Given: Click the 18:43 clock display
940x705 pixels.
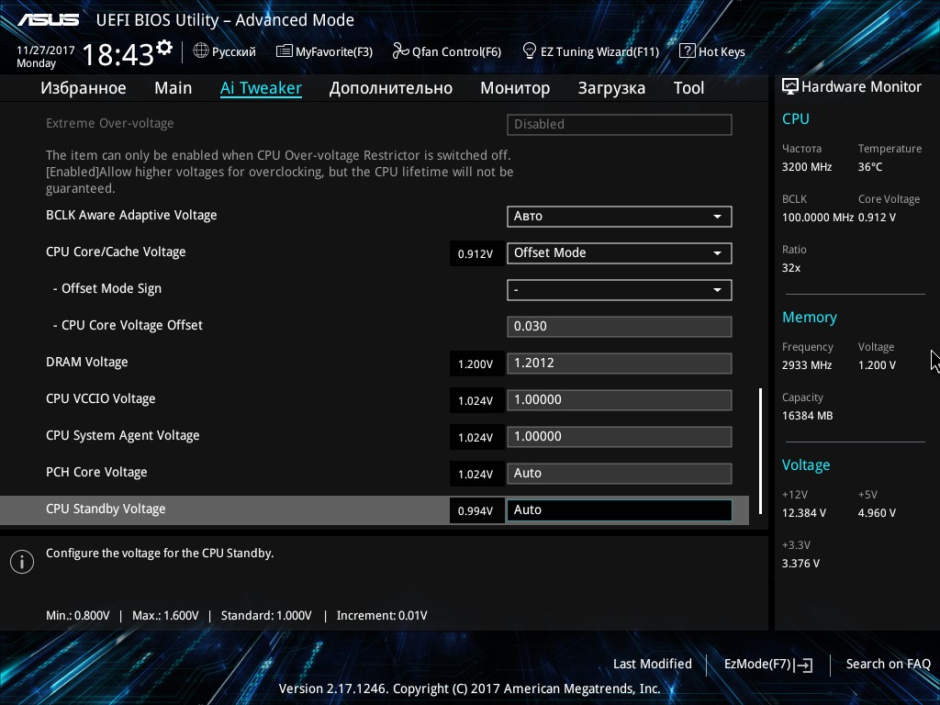Looking at the screenshot, I should 118,54.
